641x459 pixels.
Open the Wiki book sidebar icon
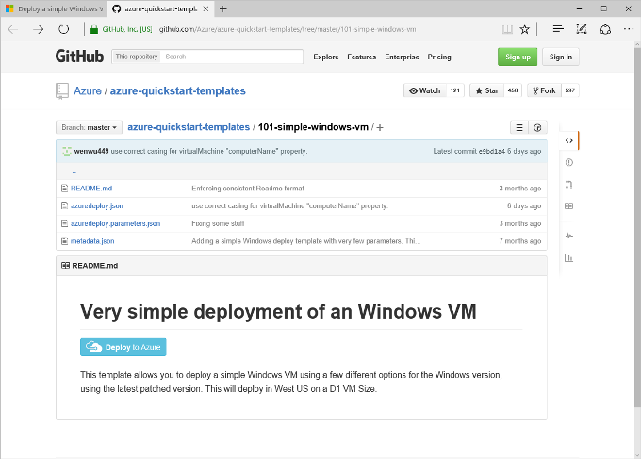tap(568, 206)
